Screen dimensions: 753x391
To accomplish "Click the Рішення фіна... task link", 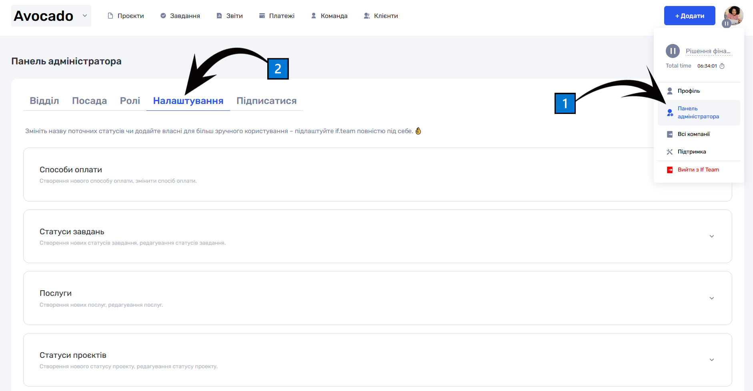I will [708, 51].
